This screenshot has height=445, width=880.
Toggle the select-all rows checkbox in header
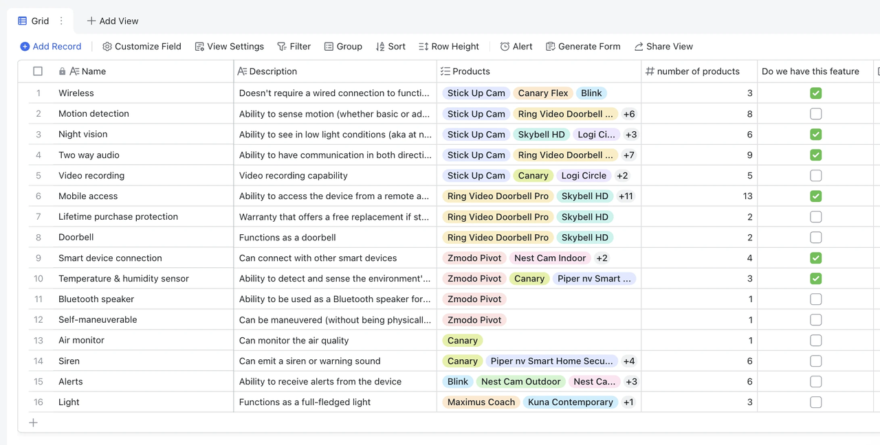(38, 71)
